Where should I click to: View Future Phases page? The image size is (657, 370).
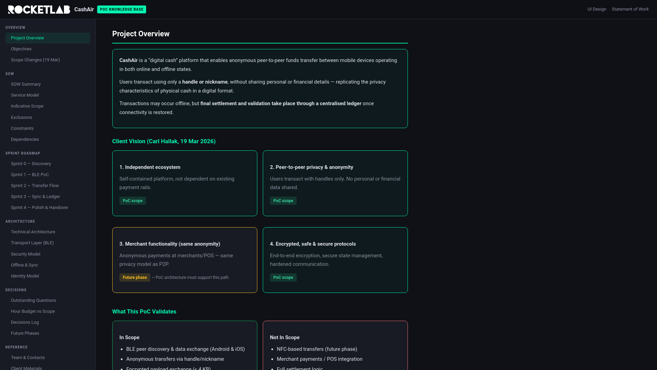pos(48,333)
